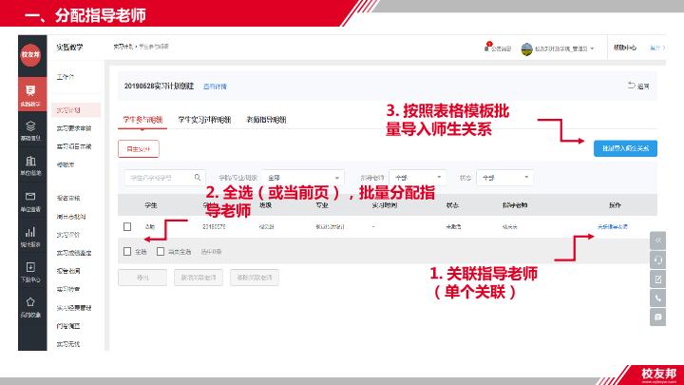
Task: Expand the 指导老师 filter dropdown
Action: (x=416, y=177)
